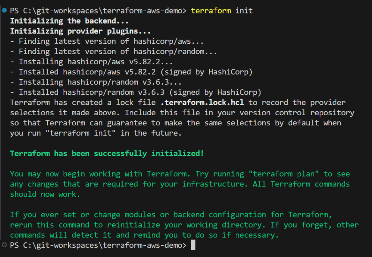
Task: Click 'Installed hashicorp/aws v5.82.2 (signed by HashiCorp)' line
Action: click(x=131, y=72)
